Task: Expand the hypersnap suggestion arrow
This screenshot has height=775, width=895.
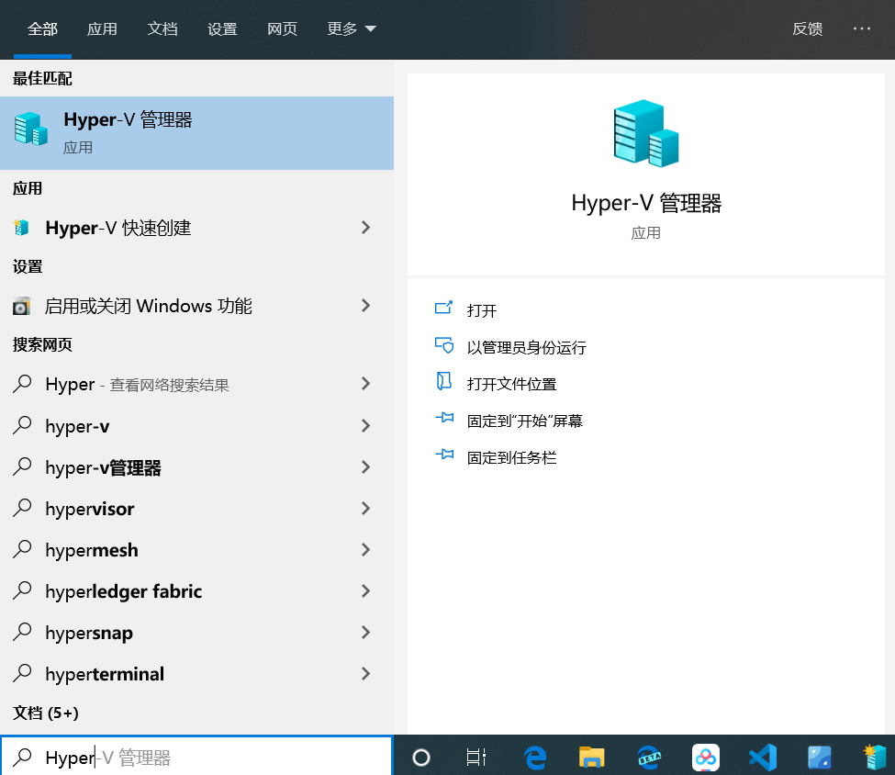Action: [366, 633]
